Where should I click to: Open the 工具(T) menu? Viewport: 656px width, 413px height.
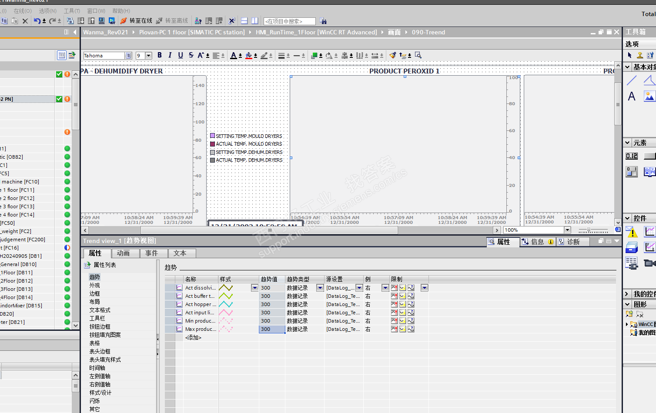pos(72,11)
